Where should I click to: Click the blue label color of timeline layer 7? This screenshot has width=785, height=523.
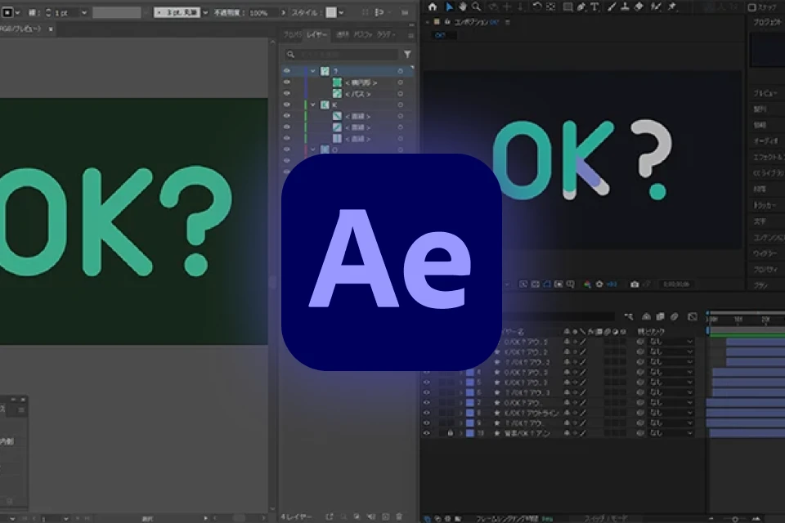[469, 403]
